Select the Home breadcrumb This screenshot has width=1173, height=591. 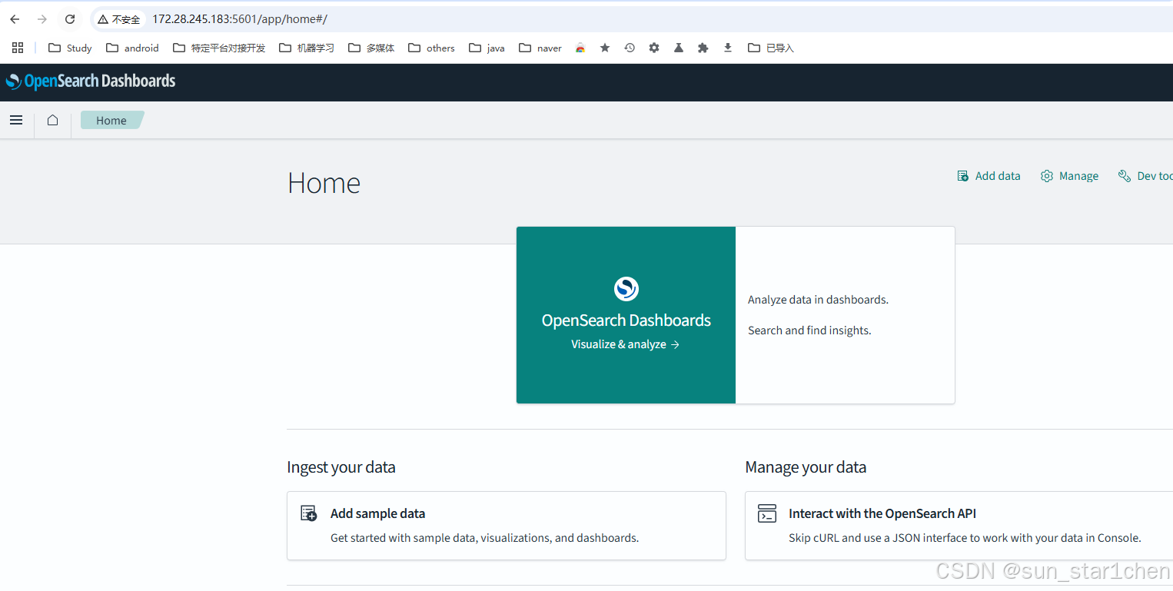pyautogui.click(x=111, y=120)
